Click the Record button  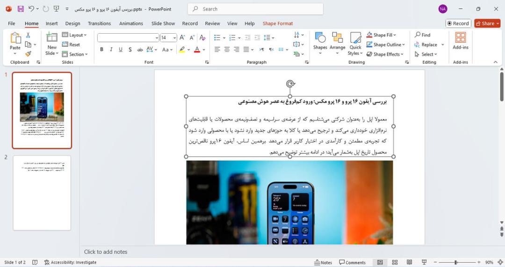point(458,23)
